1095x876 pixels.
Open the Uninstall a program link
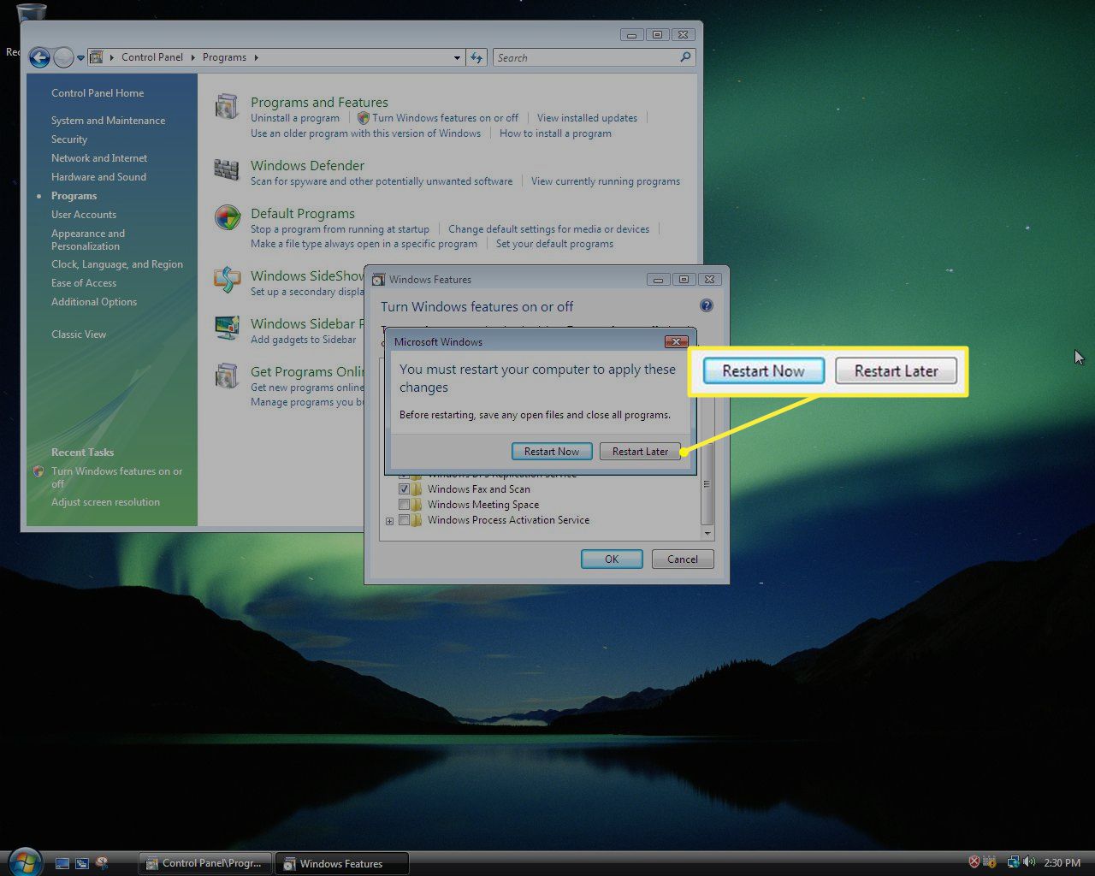(x=295, y=118)
